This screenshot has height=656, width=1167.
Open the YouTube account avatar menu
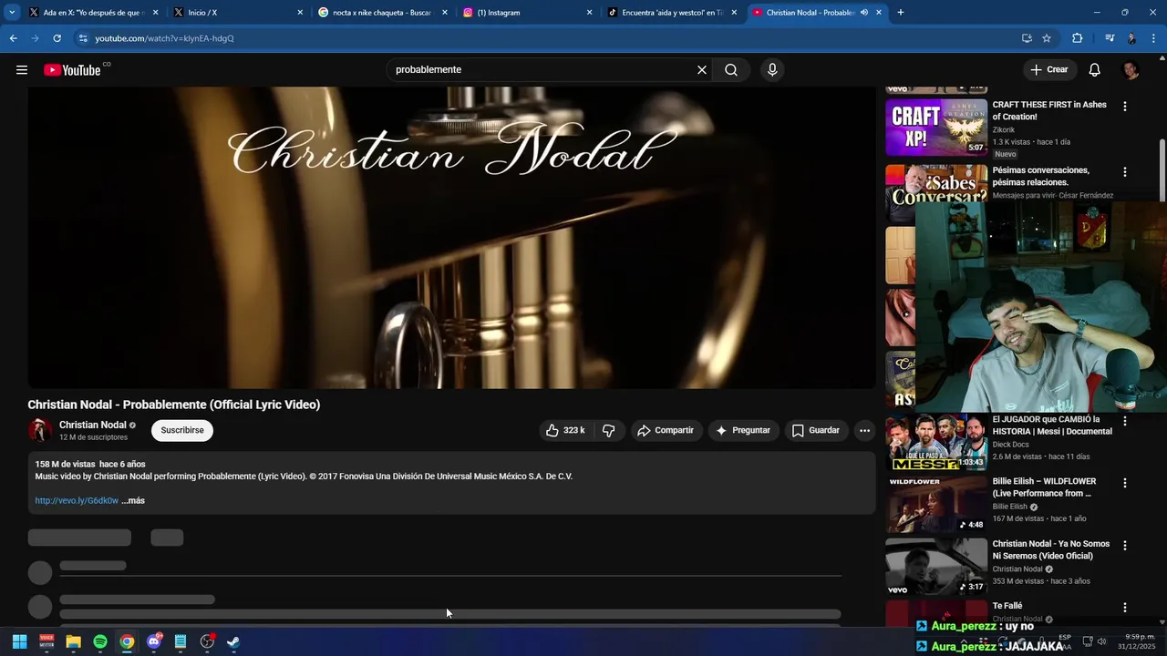[1131, 70]
